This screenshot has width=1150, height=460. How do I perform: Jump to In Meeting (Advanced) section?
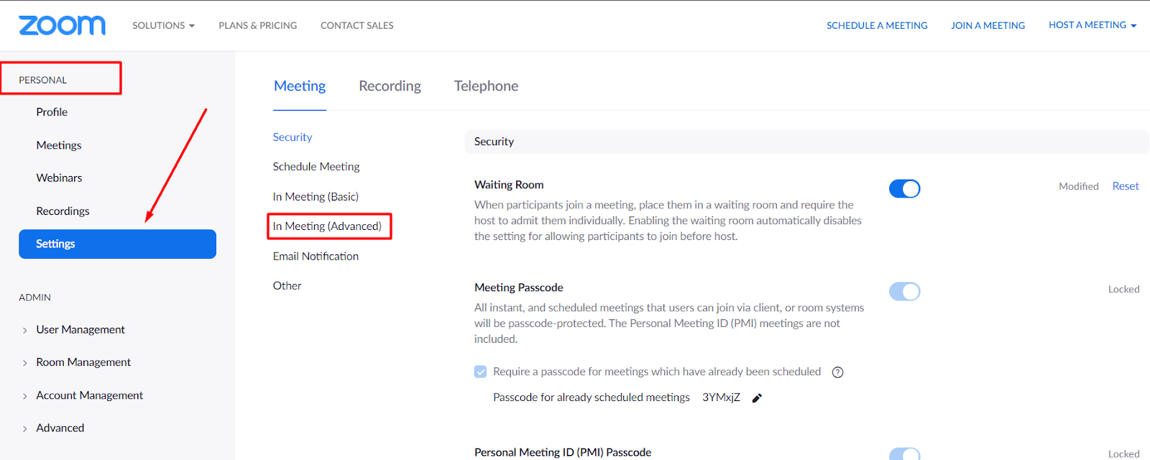(327, 226)
